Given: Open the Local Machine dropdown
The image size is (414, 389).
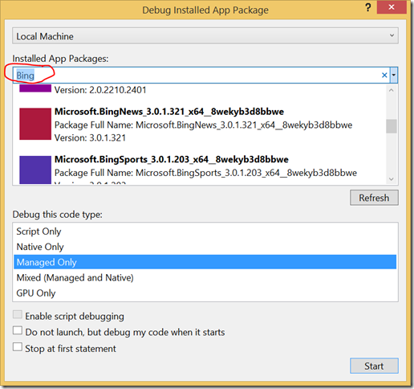Looking at the screenshot, I should tap(205, 36).
